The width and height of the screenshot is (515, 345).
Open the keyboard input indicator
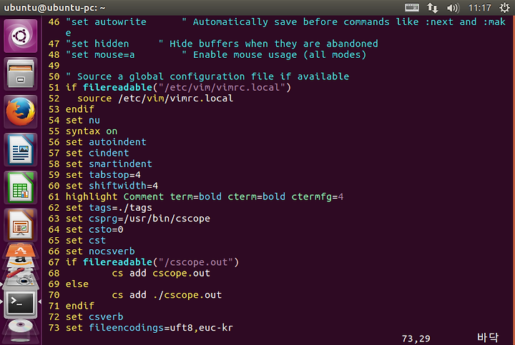coord(411,7)
